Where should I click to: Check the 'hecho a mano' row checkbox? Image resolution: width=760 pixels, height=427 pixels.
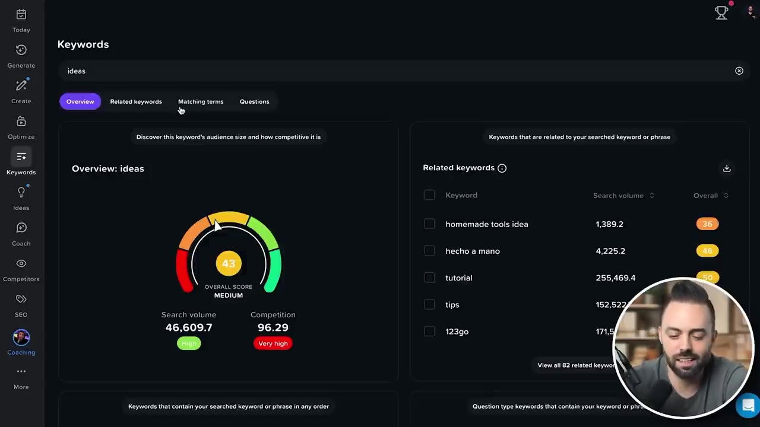[429, 251]
